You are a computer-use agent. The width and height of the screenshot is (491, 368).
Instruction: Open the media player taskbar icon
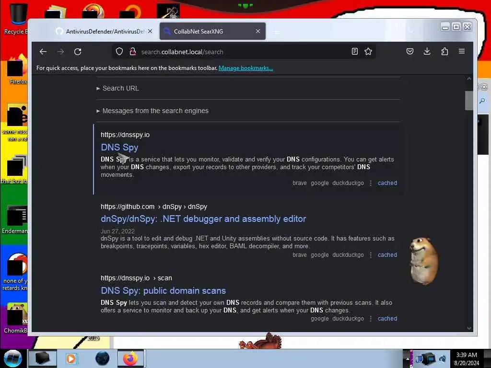pyautogui.click(x=71, y=358)
